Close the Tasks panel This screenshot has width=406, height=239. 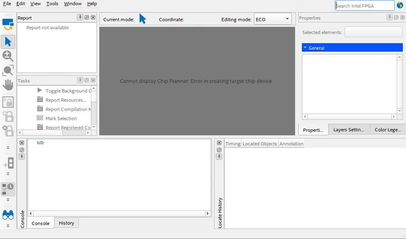coord(93,80)
